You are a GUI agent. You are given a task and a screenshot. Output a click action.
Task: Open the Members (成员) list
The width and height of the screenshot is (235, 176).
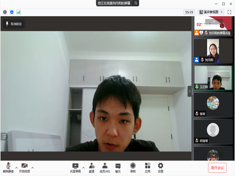(x=105, y=168)
